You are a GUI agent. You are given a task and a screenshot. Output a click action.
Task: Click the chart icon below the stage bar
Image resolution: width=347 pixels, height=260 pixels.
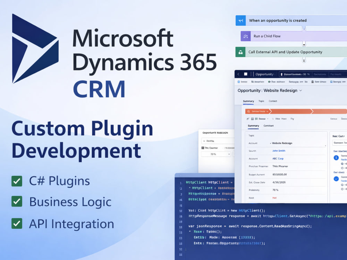[248, 119]
